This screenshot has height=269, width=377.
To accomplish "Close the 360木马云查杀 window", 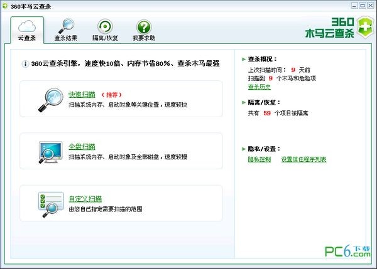I will [370, 6].
